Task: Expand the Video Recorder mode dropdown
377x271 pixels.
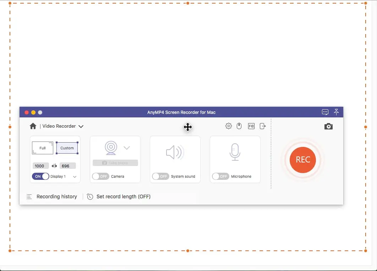Action: pyautogui.click(x=81, y=126)
